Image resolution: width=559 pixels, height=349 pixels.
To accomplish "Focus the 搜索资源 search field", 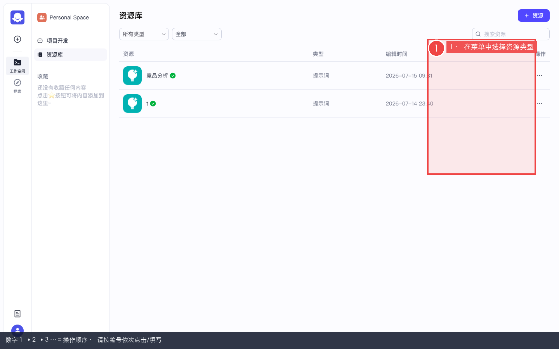I will (x=511, y=34).
